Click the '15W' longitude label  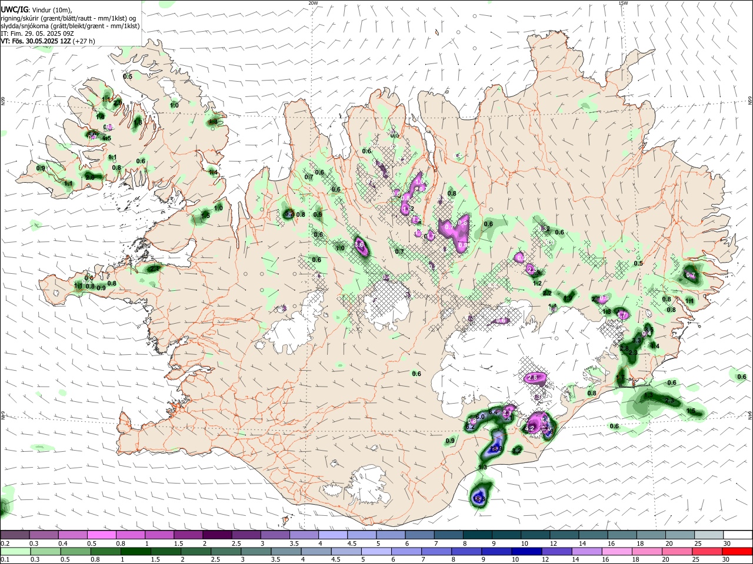(623, 3)
